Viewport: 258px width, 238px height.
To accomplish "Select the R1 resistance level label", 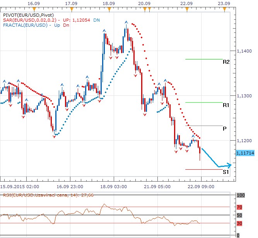I will (226, 105).
